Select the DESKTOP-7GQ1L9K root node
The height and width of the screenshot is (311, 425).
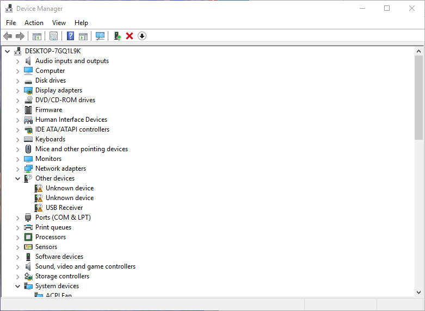[52, 51]
